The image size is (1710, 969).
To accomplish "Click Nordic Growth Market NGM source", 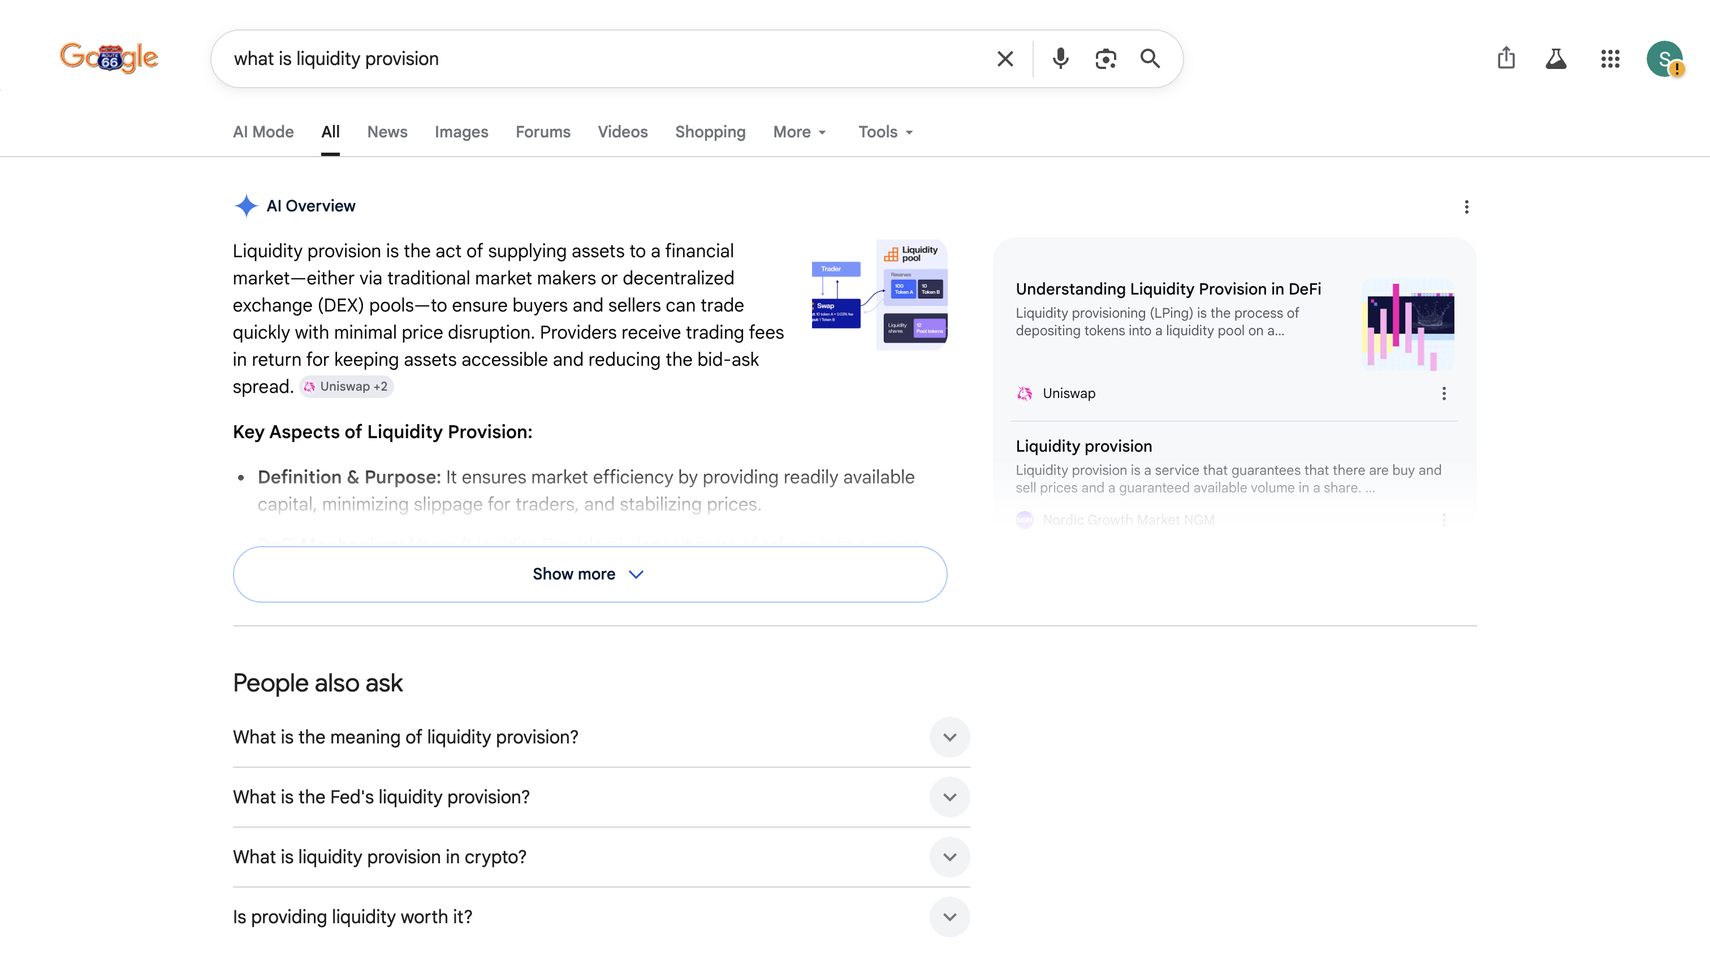I will (x=1128, y=520).
